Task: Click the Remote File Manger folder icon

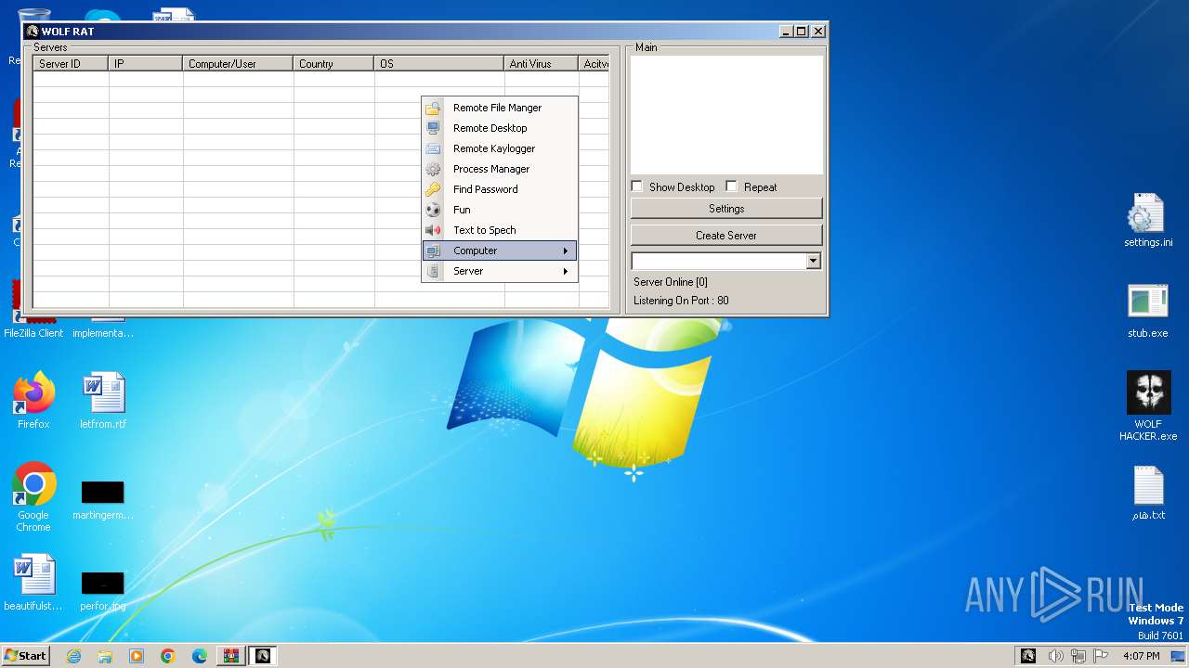Action: (x=433, y=108)
